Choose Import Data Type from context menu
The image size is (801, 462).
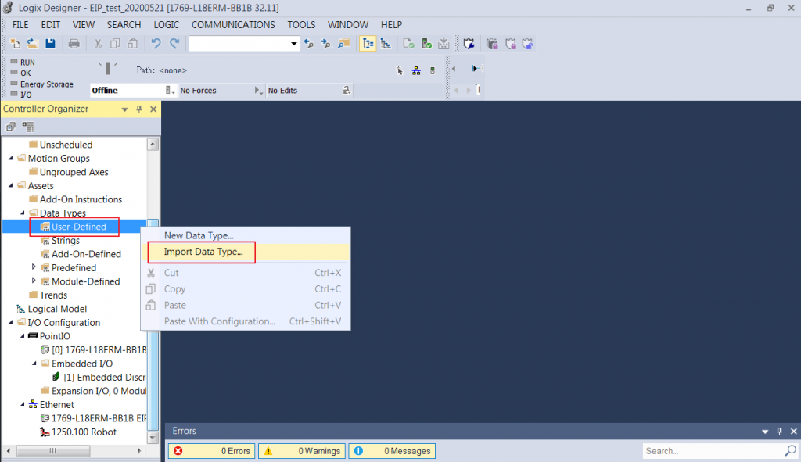pyautogui.click(x=203, y=252)
